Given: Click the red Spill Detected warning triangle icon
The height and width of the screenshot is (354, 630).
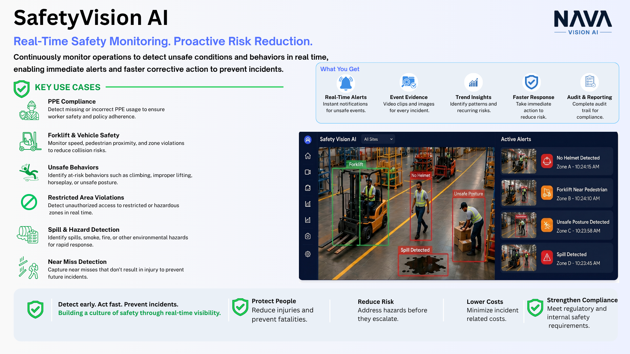Looking at the screenshot, I should pyautogui.click(x=547, y=258).
